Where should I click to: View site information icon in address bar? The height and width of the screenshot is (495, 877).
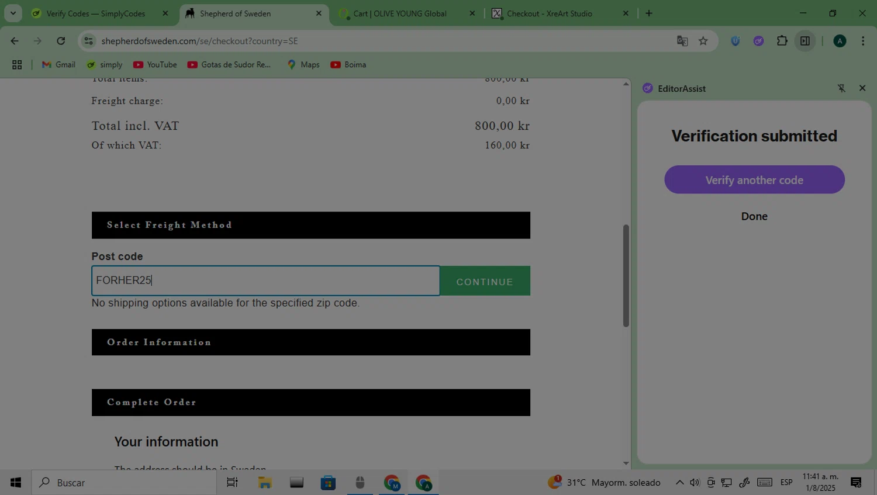coord(88,41)
